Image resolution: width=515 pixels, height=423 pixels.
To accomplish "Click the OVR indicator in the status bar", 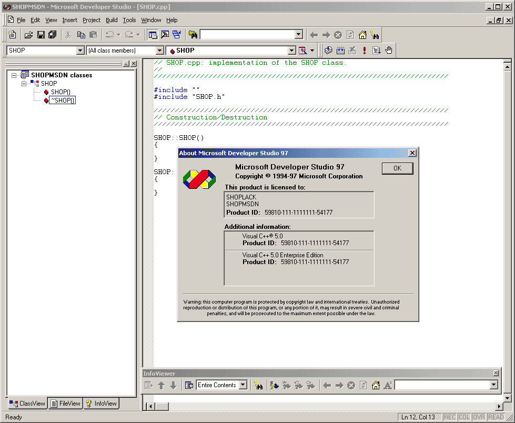I will [479, 417].
